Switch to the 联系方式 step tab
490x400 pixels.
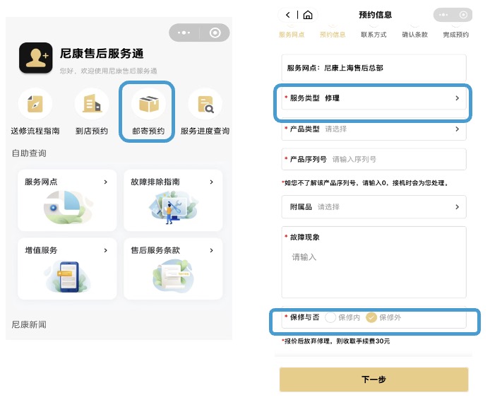[x=374, y=34]
